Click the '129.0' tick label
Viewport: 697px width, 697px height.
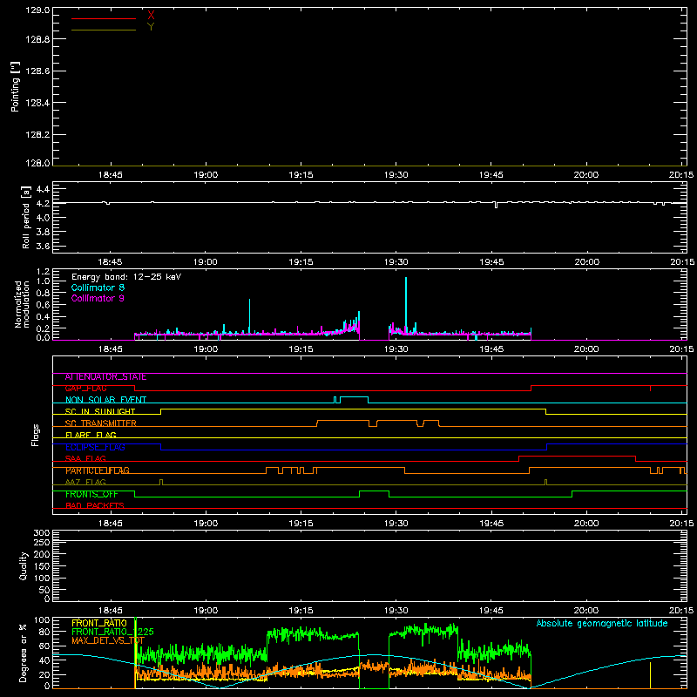pyautogui.click(x=37, y=10)
